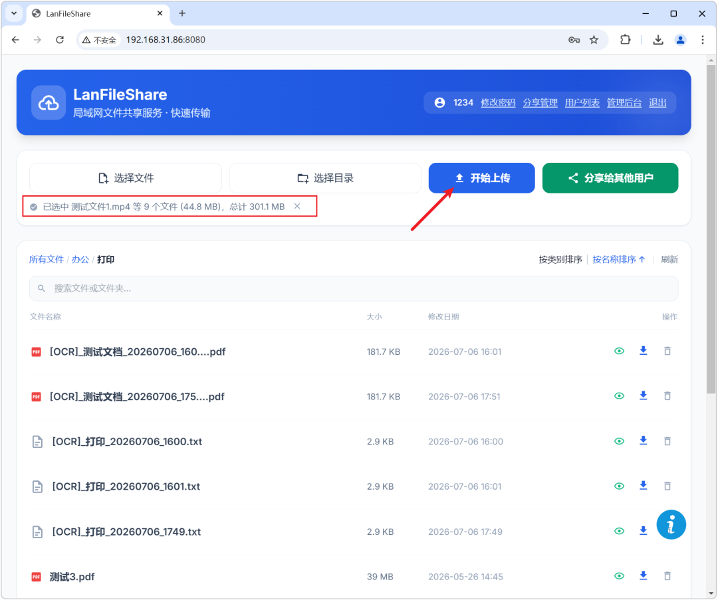Click the browser address bar URL
The image size is (718, 600).
(x=166, y=40)
